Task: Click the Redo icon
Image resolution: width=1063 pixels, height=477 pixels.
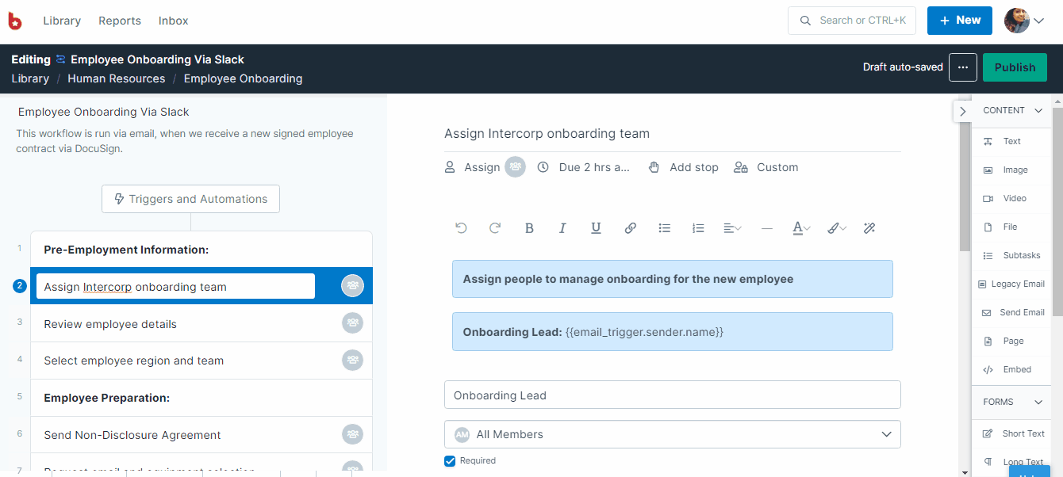Action: (495, 228)
